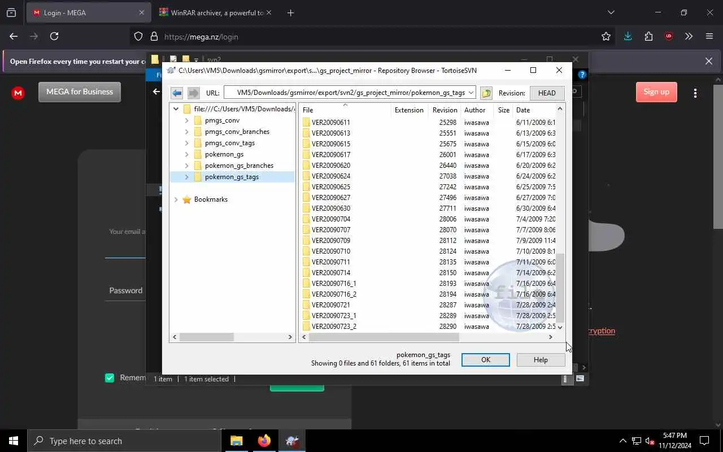Reload the MEGA page in Firefox

click(x=54, y=36)
